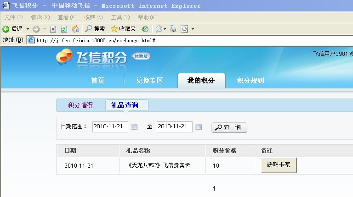Click the 备注 column header
353x197 pixels.
click(267, 151)
